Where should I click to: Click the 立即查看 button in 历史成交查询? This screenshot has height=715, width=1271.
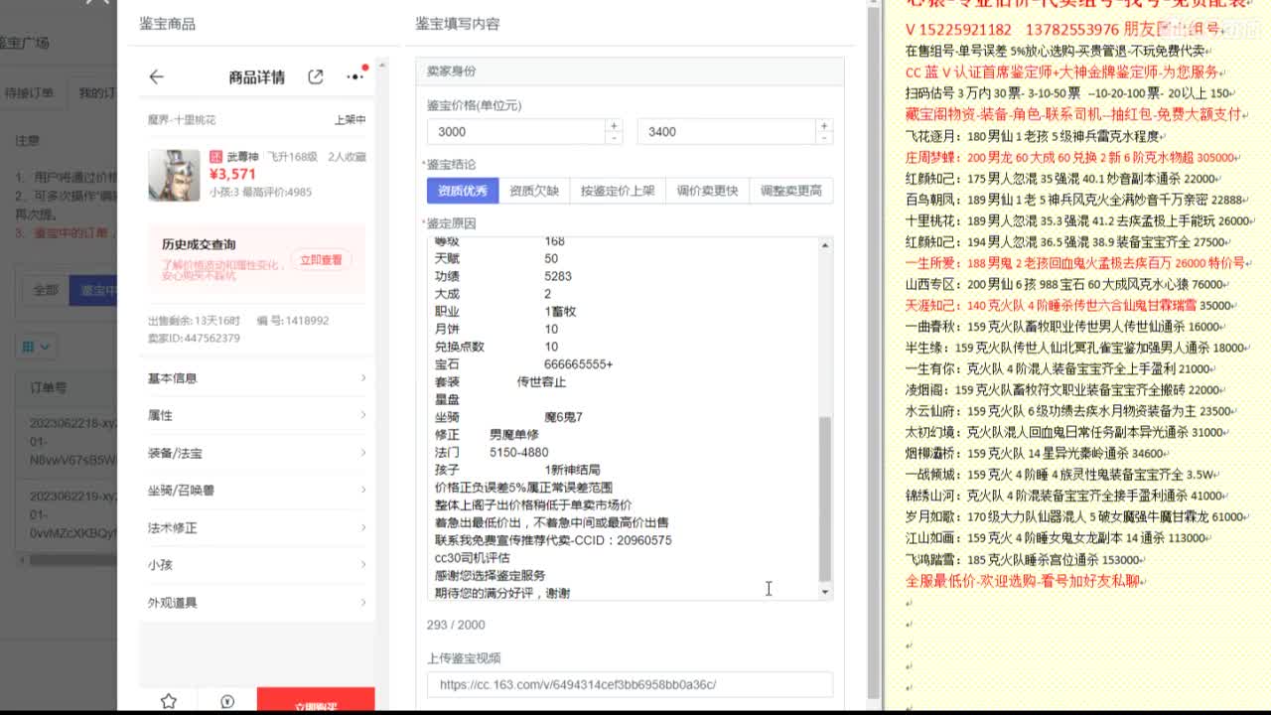(x=322, y=259)
